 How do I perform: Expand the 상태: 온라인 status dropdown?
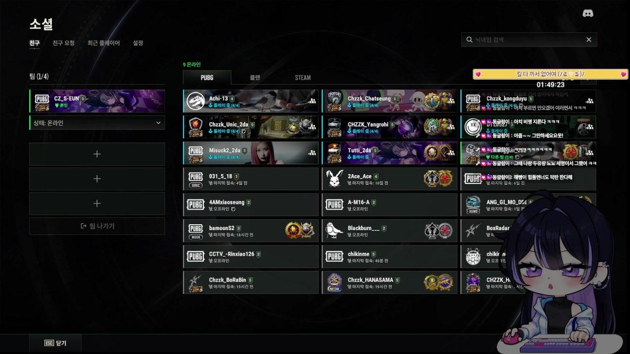97,123
